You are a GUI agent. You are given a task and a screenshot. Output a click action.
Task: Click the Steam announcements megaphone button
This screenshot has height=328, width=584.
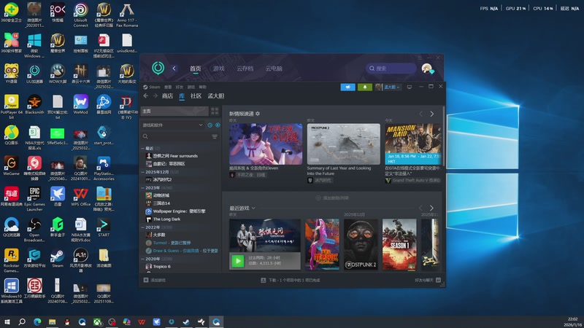[x=348, y=87]
